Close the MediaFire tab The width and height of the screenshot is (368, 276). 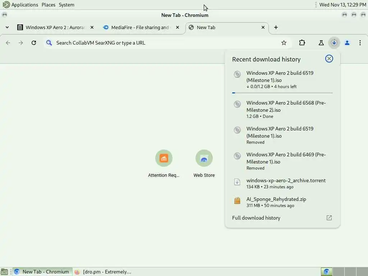tap(178, 27)
